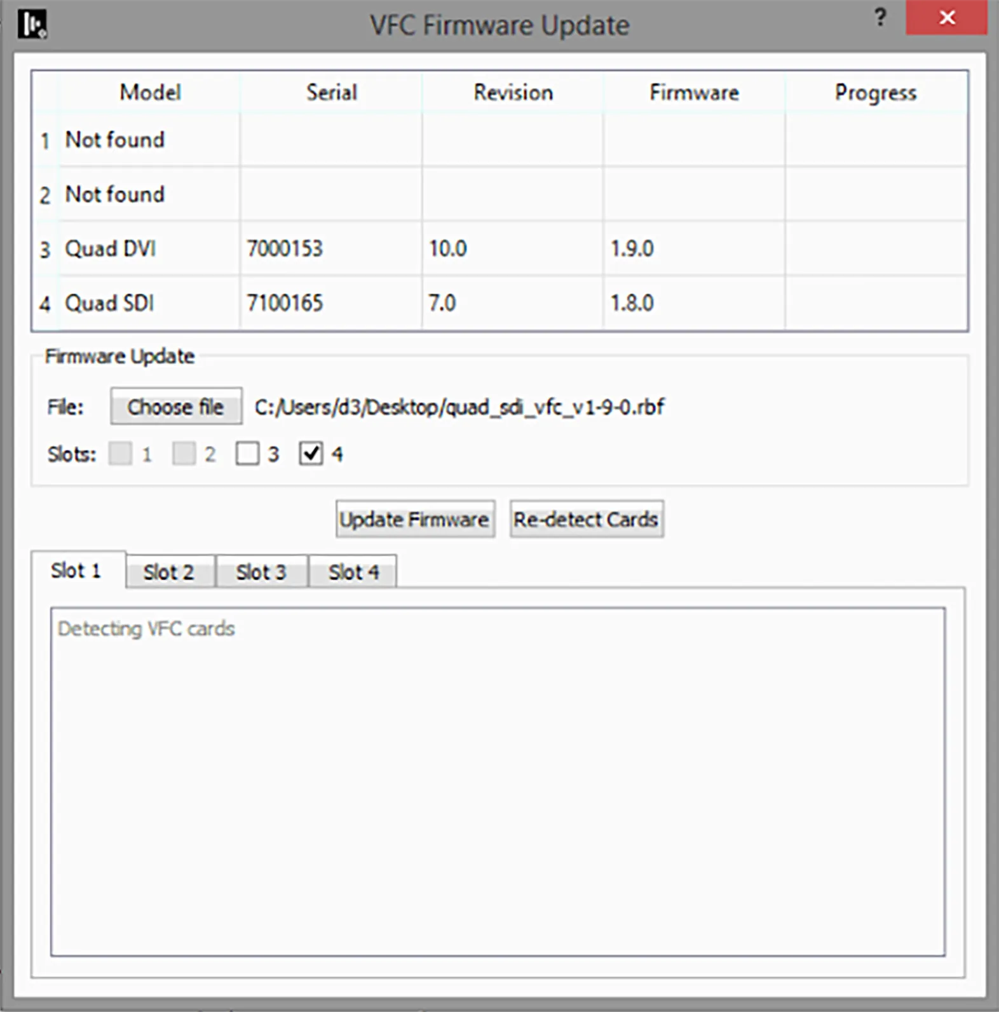999x1012 pixels.
Task: Enable the slot 3 checkbox
Action: 247,454
